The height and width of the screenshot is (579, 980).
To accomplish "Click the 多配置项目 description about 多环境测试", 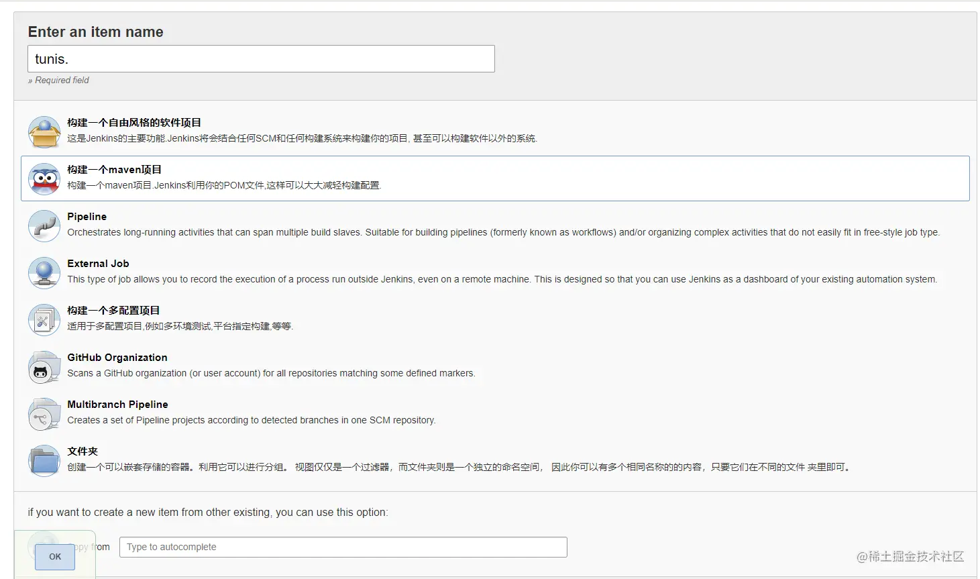I will [180, 326].
